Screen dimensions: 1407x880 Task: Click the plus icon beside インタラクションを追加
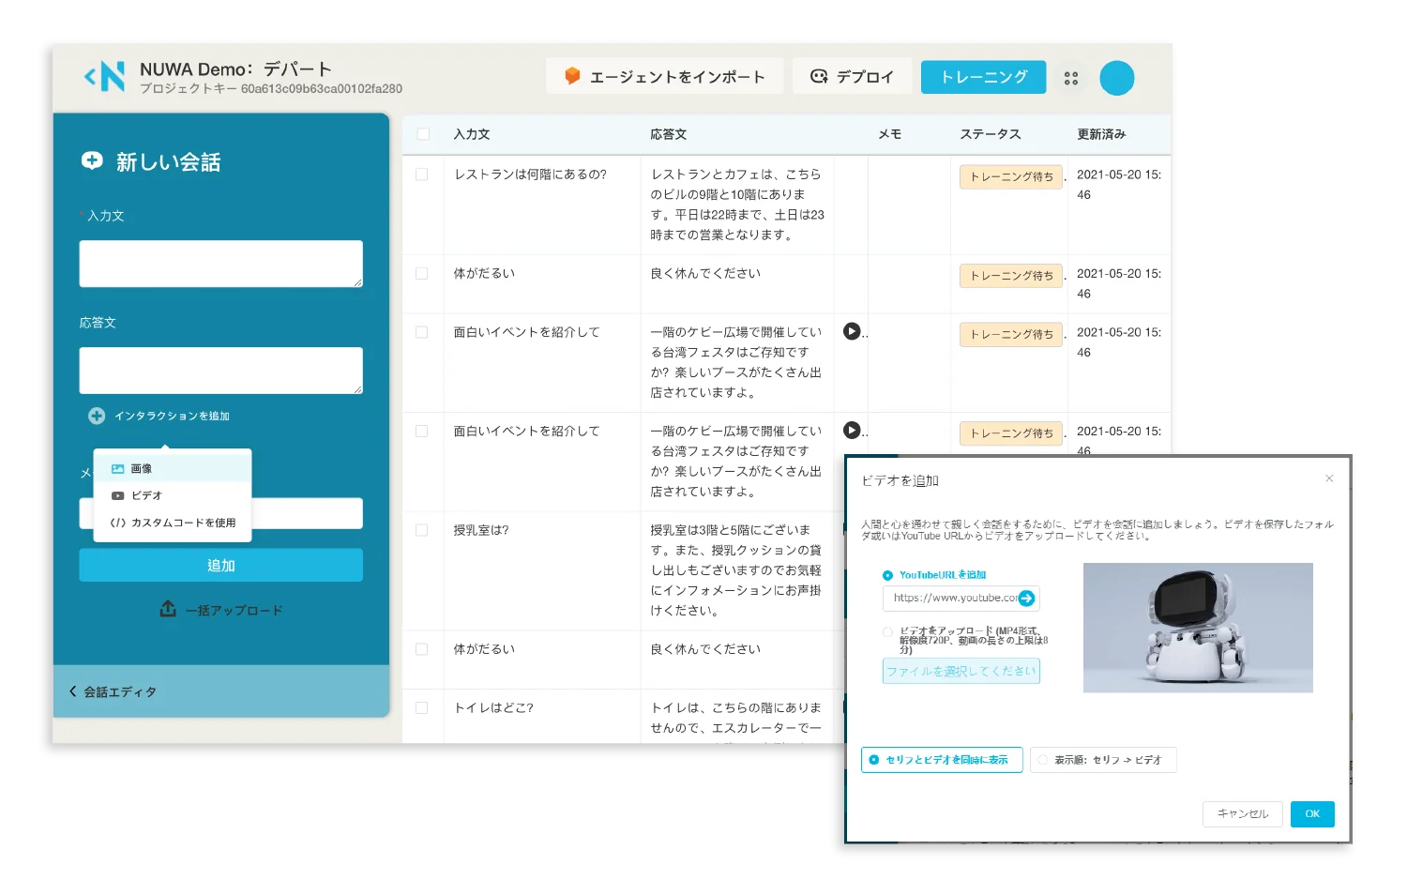[x=97, y=416]
